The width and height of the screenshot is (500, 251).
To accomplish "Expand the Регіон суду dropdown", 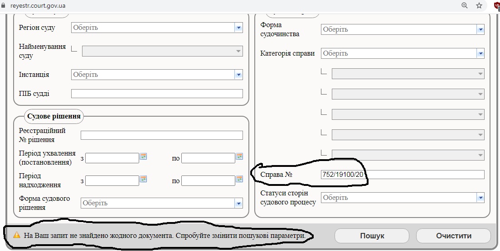I will [x=238, y=28].
